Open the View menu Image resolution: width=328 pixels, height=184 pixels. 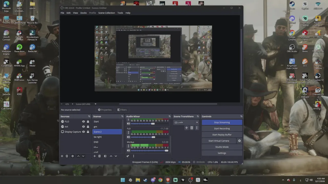click(75, 13)
